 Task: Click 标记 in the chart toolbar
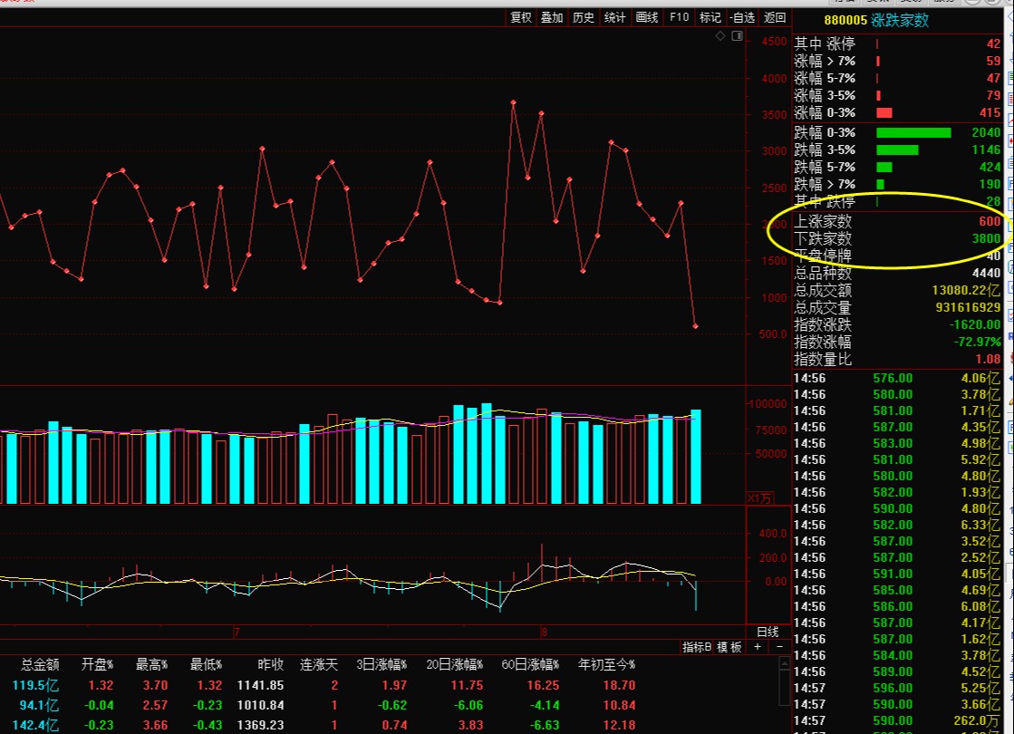tap(710, 17)
